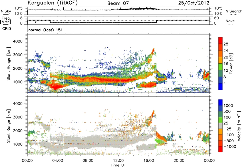Click the '4' tick on power colorbar
The width and height of the screenshot is (242, 167).
[x=224, y=83]
